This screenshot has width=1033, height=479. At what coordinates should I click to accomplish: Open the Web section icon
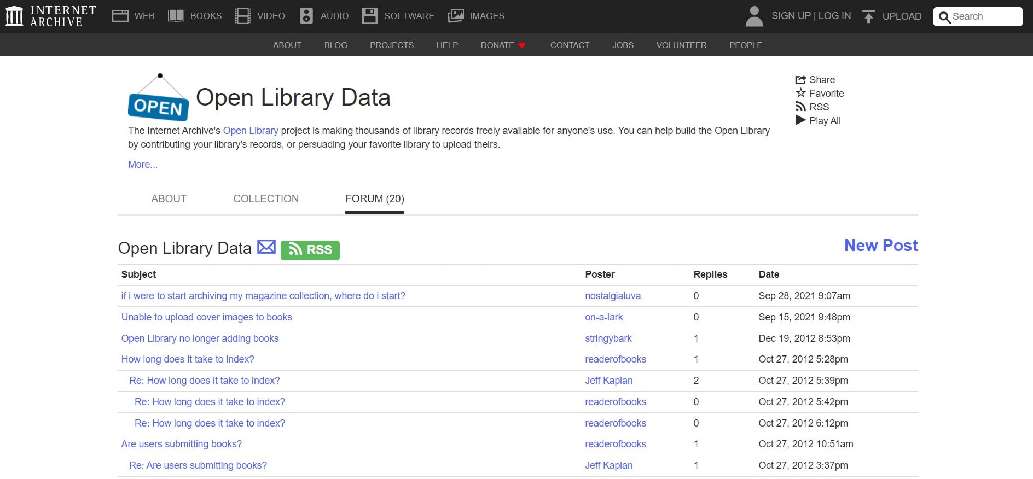pyautogui.click(x=120, y=16)
